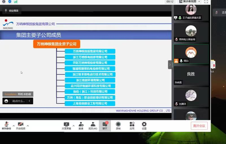This screenshot has width=226, height=144.
Task: Click the 孙良胜 name label
Action: click(178, 82)
